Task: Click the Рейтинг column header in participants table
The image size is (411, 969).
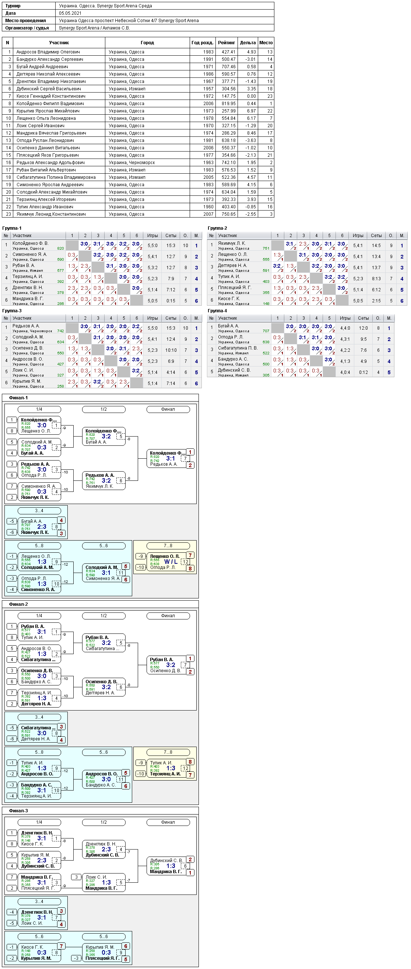Action: 226,42
